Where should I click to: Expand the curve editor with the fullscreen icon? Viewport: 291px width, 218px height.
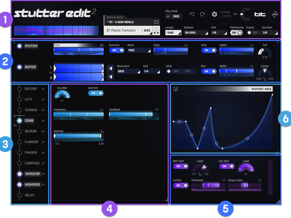tap(175, 89)
